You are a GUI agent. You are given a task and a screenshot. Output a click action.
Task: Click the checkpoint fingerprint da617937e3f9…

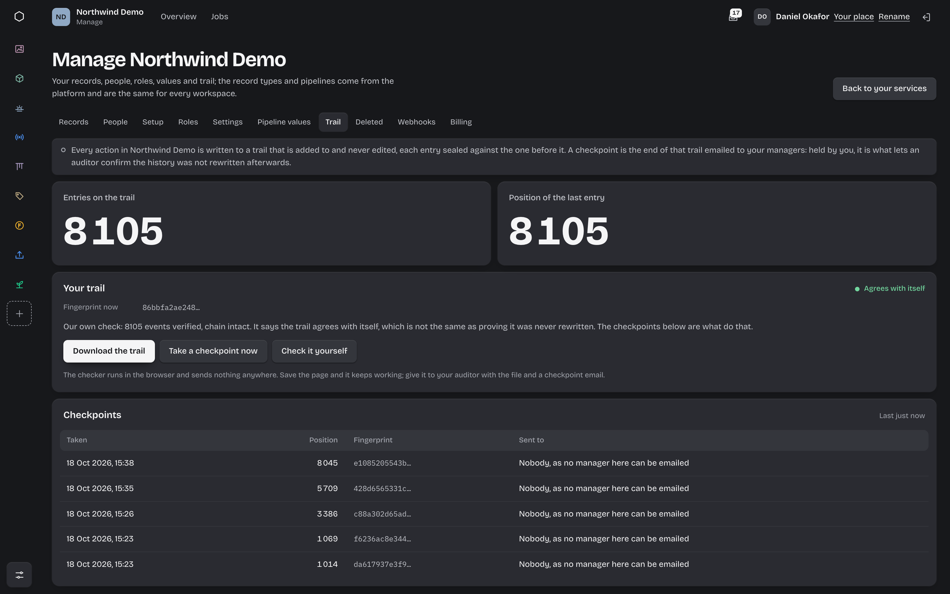click(x=382, y=565)
